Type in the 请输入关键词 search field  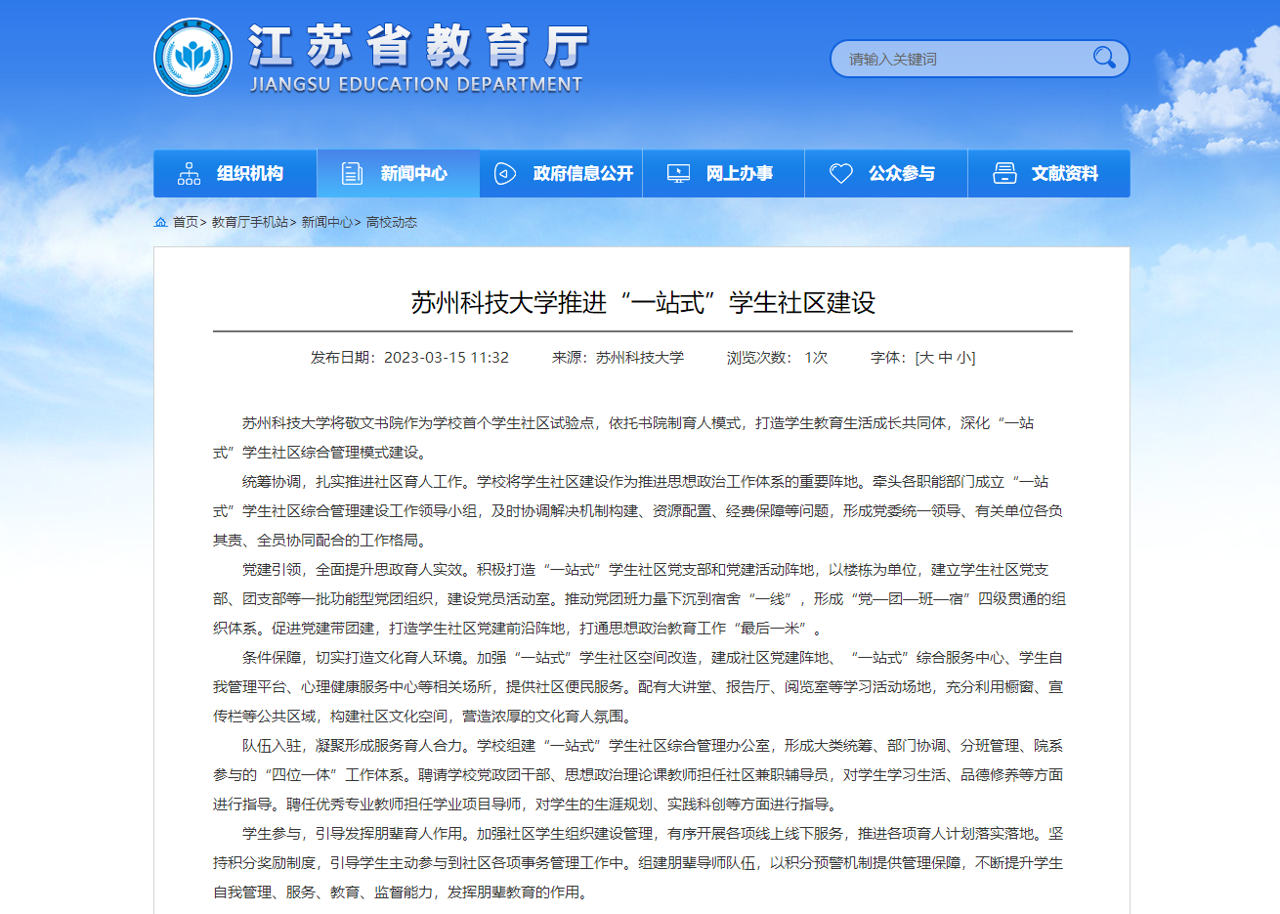coord(958,60)
